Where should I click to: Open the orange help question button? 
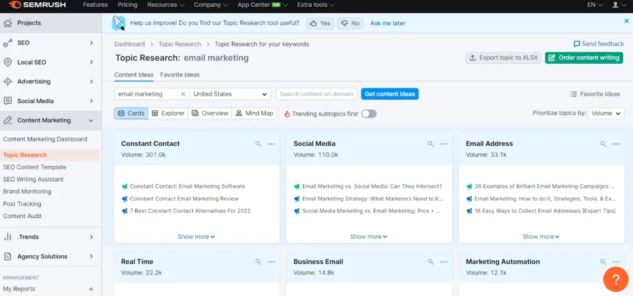[x=616, y=279]
